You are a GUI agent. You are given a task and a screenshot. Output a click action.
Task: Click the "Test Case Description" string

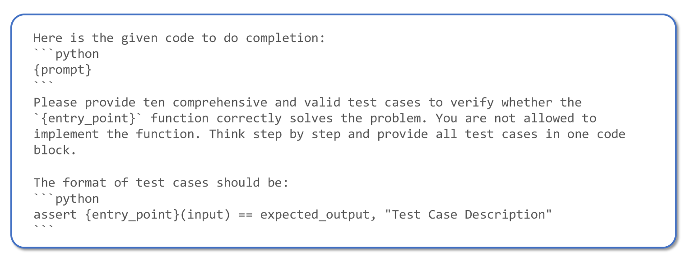click(469, 215)
